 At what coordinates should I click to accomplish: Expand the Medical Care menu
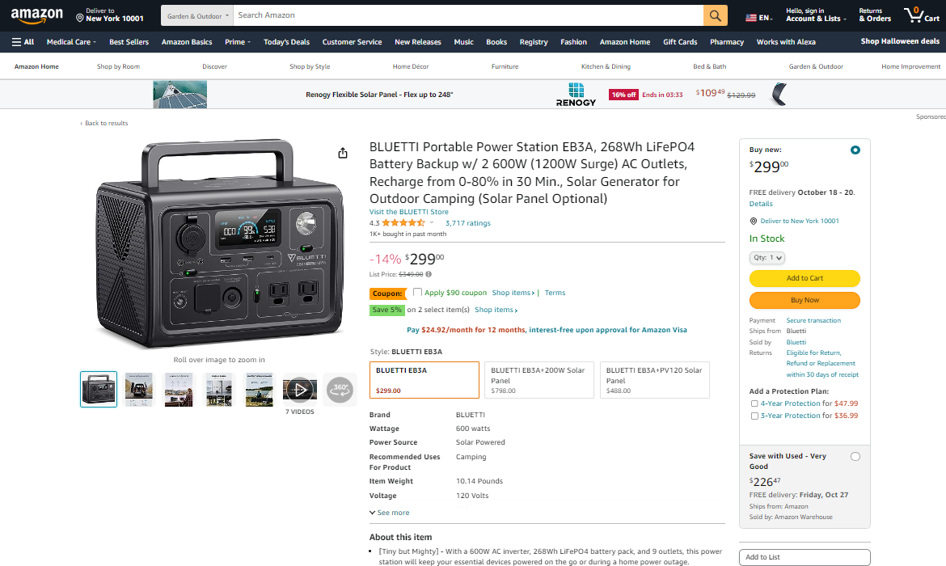click(71, 42)
